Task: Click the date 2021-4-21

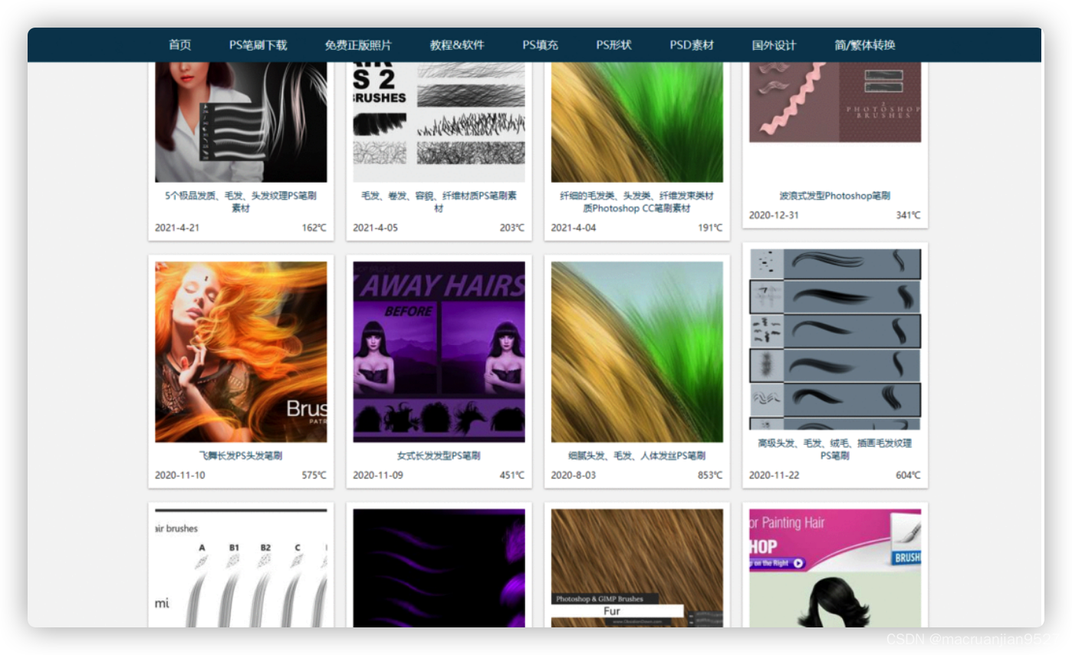Action: pos(176,228)
